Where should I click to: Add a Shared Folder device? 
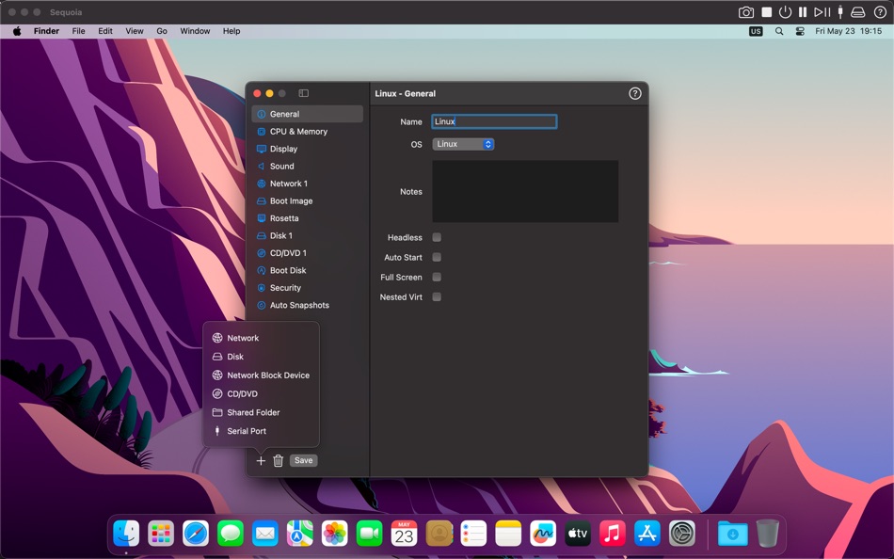252,412
